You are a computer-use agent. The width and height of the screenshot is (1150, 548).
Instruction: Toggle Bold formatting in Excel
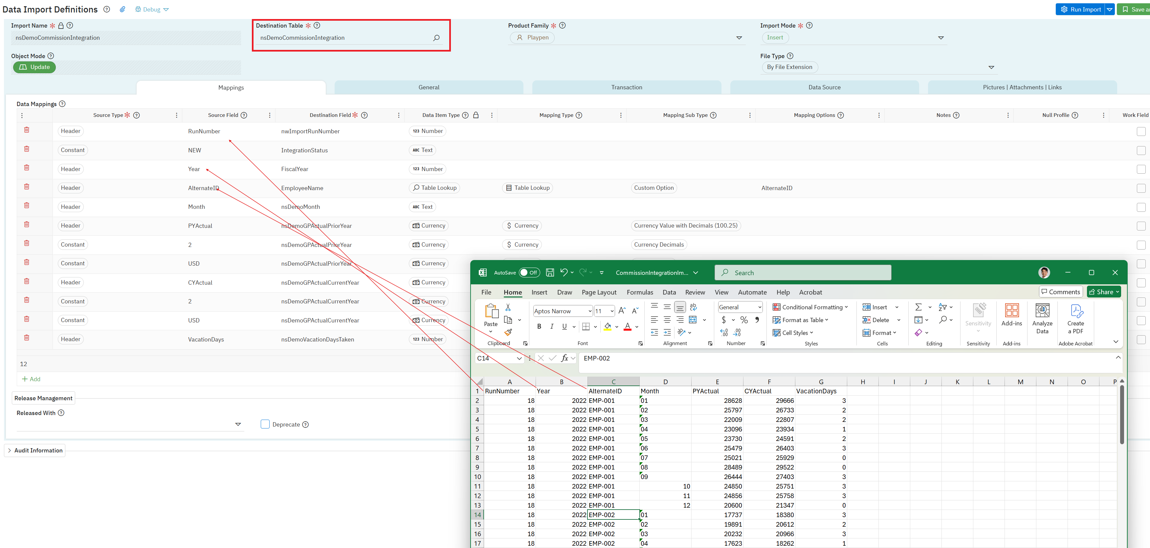[539, 326]
